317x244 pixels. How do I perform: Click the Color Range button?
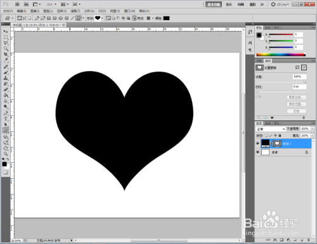click(x=297, y=104)
